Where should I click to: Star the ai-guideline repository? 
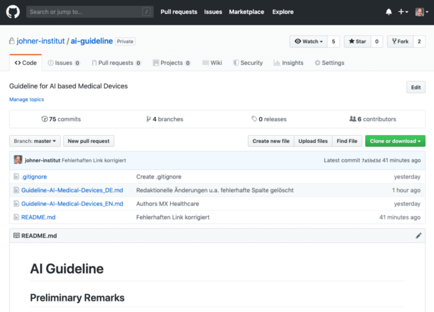pyautogui.click(x=357, y=41)
